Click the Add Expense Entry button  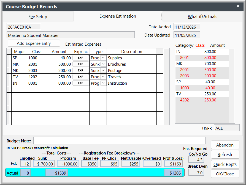pyautogui.click(x=34, y=43)
